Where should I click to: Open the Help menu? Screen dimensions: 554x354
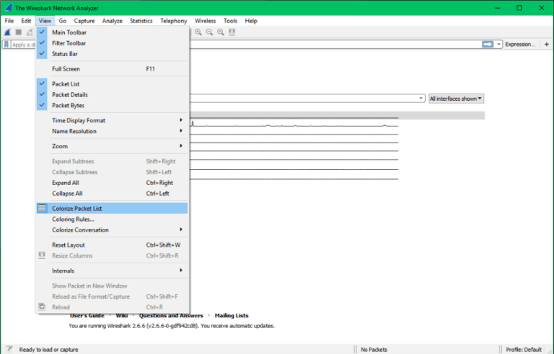[251, 21]
